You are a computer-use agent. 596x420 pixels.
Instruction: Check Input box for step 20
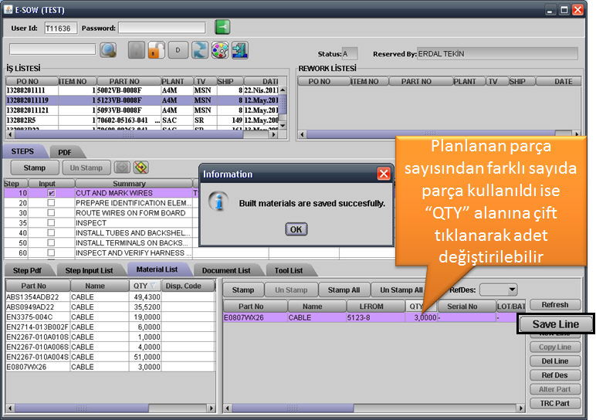(x=51, y=203)
